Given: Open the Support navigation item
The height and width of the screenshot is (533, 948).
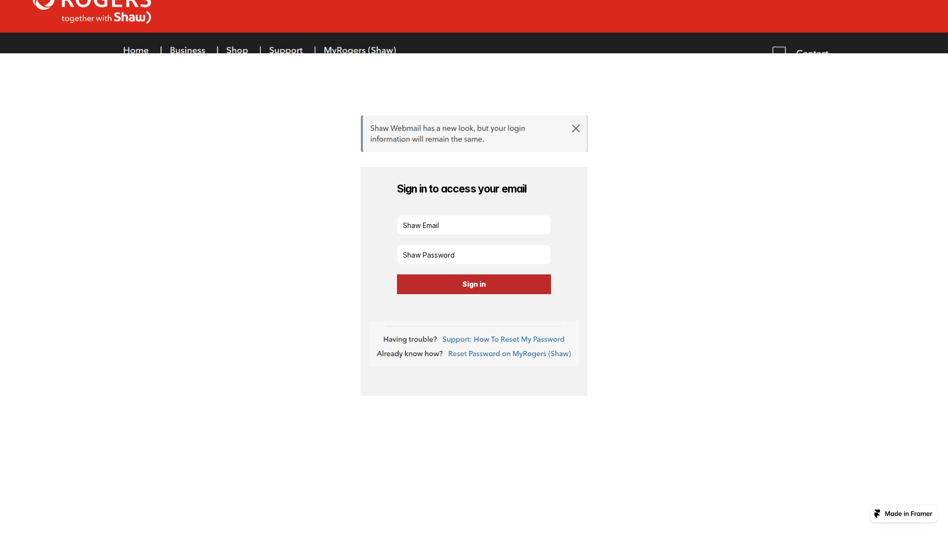Looking at the screenshot, I should pyautogui.click(x=286, y=50).
